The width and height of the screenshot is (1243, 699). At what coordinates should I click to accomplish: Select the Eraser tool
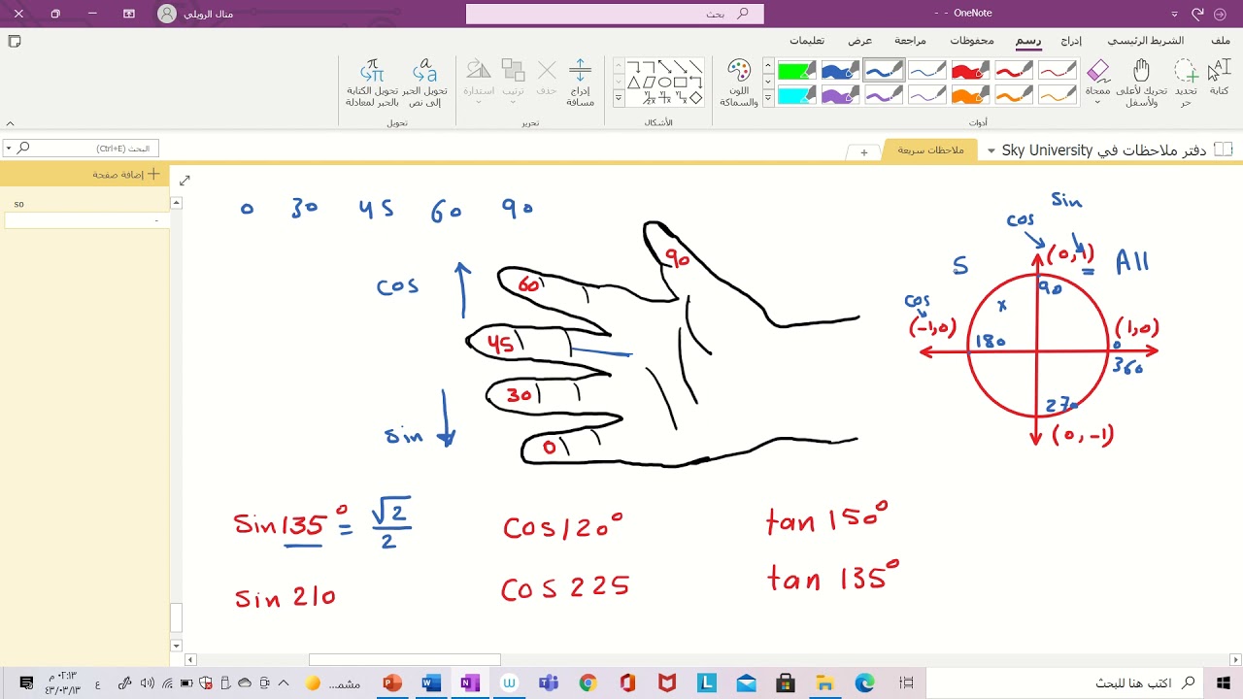(1097, 82)
